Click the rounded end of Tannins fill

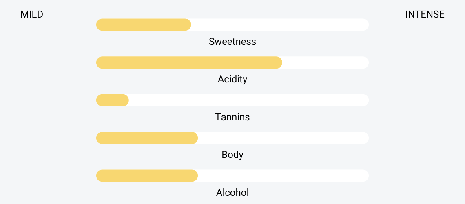[x=125, y=100]
